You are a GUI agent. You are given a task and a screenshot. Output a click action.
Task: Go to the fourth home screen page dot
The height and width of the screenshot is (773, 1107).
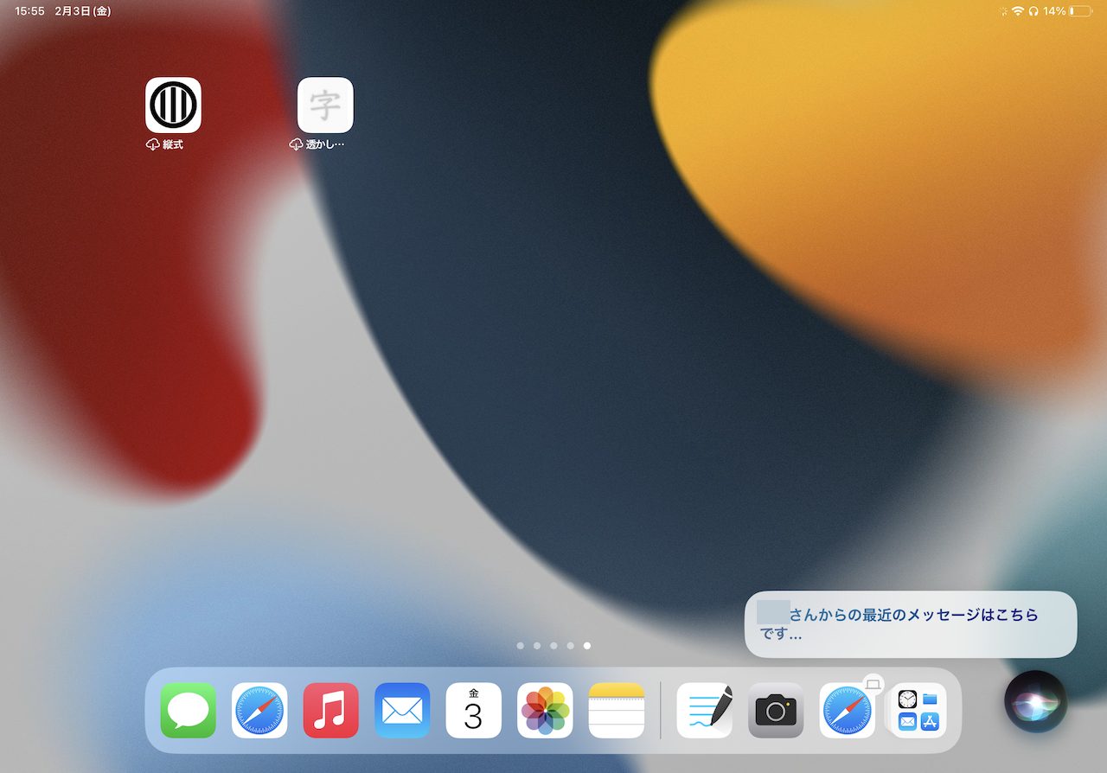[x=570, y=646]
